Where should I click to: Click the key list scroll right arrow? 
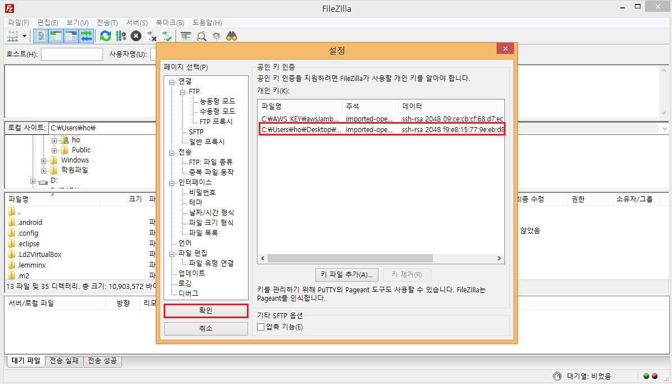click(499, 259)
